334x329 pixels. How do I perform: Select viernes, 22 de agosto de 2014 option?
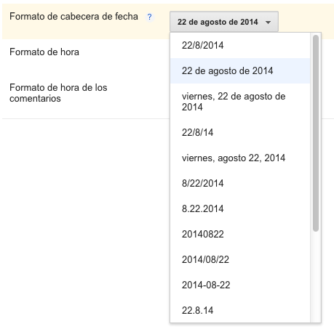point(240,102)
